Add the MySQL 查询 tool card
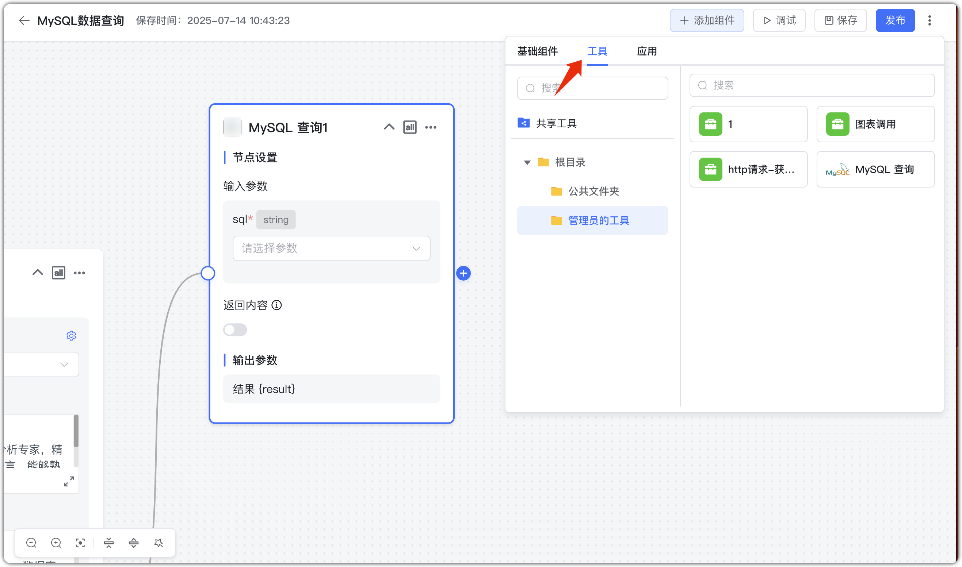Screen dimensions: 962x567 click(875, 169)
